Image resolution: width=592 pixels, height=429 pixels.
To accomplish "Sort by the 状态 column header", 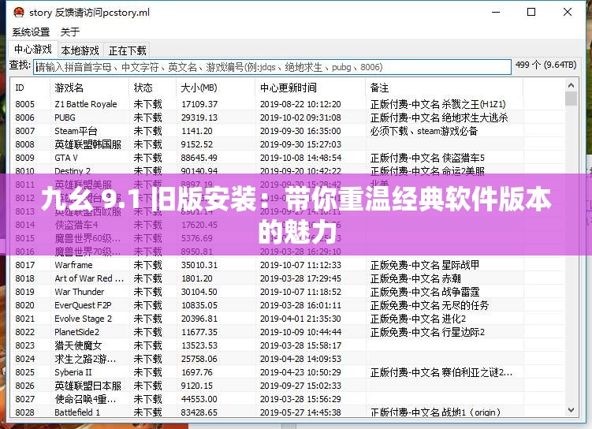I will coord(152,88).
